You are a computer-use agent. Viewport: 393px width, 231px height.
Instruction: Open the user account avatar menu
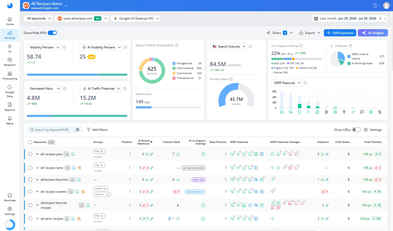click(386, 6)
